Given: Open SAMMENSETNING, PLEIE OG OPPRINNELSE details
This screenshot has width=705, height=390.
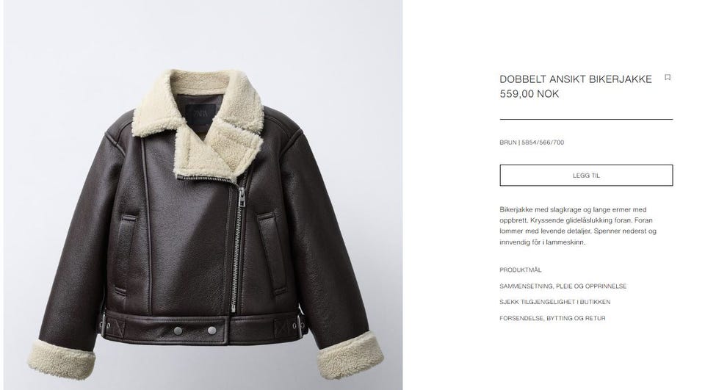Looking at the screenshot, I should pos(563,286).
